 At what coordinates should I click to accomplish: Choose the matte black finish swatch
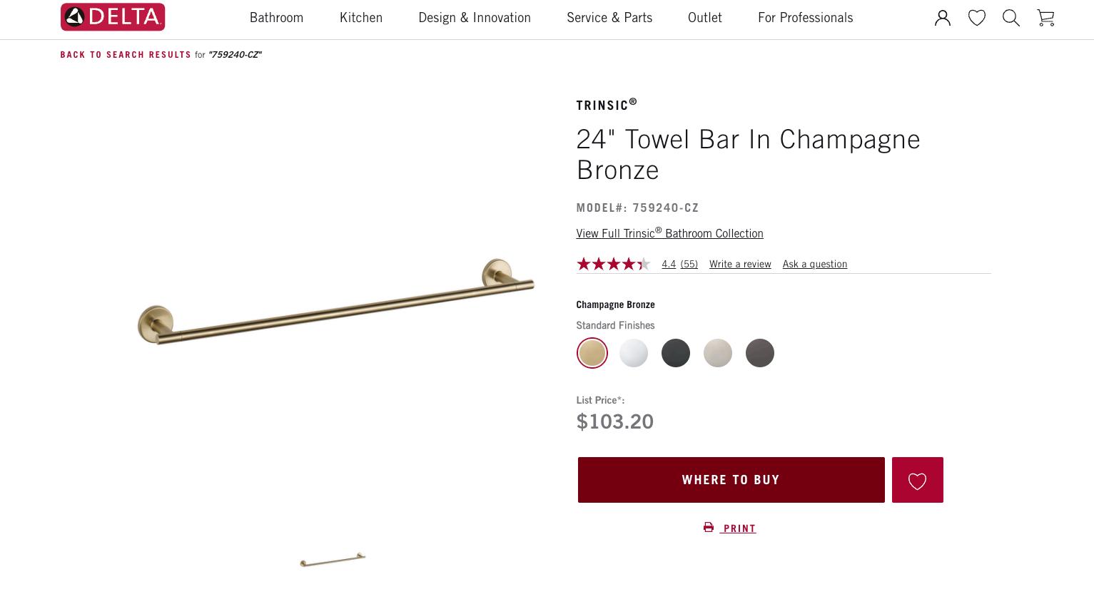(x=676, y=353)
